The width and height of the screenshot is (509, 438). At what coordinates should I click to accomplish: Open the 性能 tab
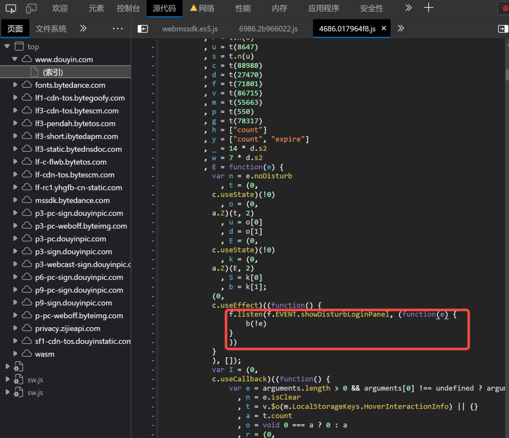243,8
